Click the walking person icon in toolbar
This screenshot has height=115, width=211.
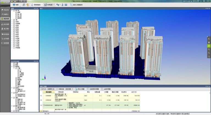(x=63, y=5)
